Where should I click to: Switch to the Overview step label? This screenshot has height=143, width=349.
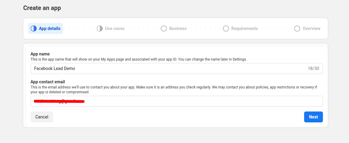click(x=311, y=28)
